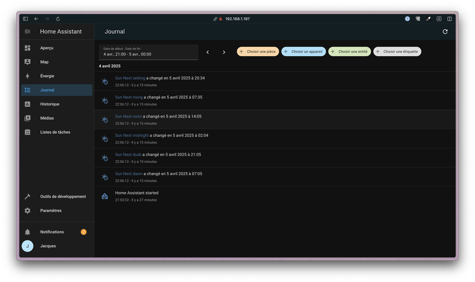Toggle the browser sidebar panel icon
Screen dimensions: 475x282
(x=26, y=19)
